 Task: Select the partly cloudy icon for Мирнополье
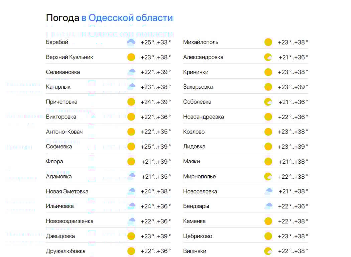[x=268, y=176]
